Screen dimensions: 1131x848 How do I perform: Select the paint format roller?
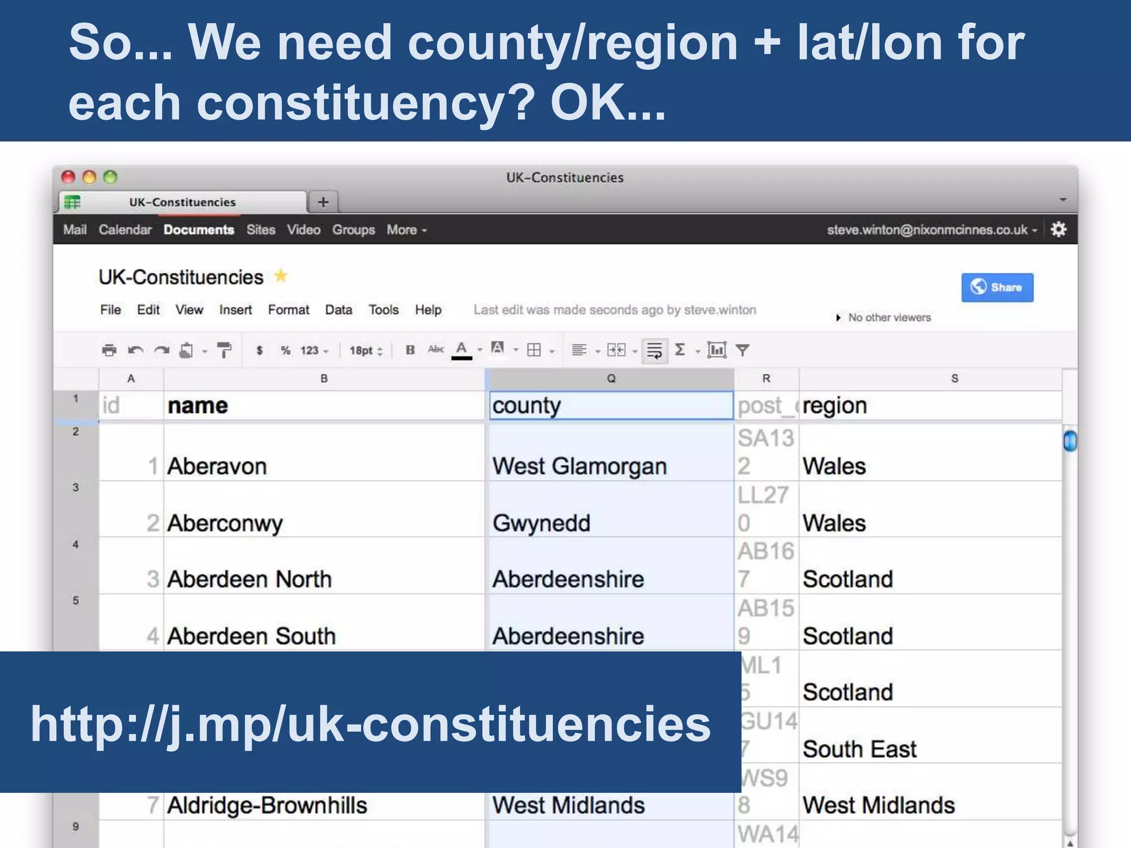click(224, 350)
